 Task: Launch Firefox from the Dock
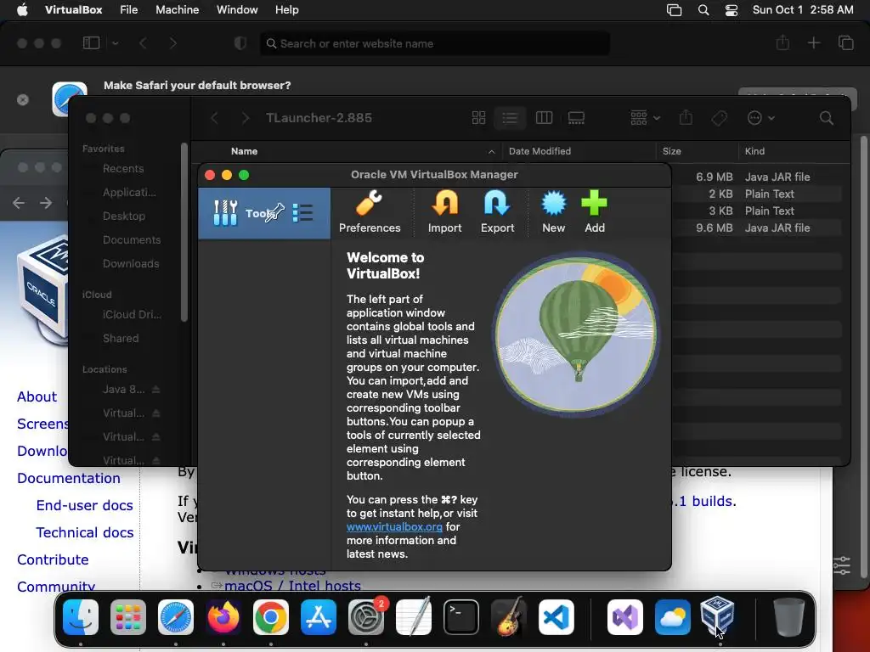tap(223, 616)
